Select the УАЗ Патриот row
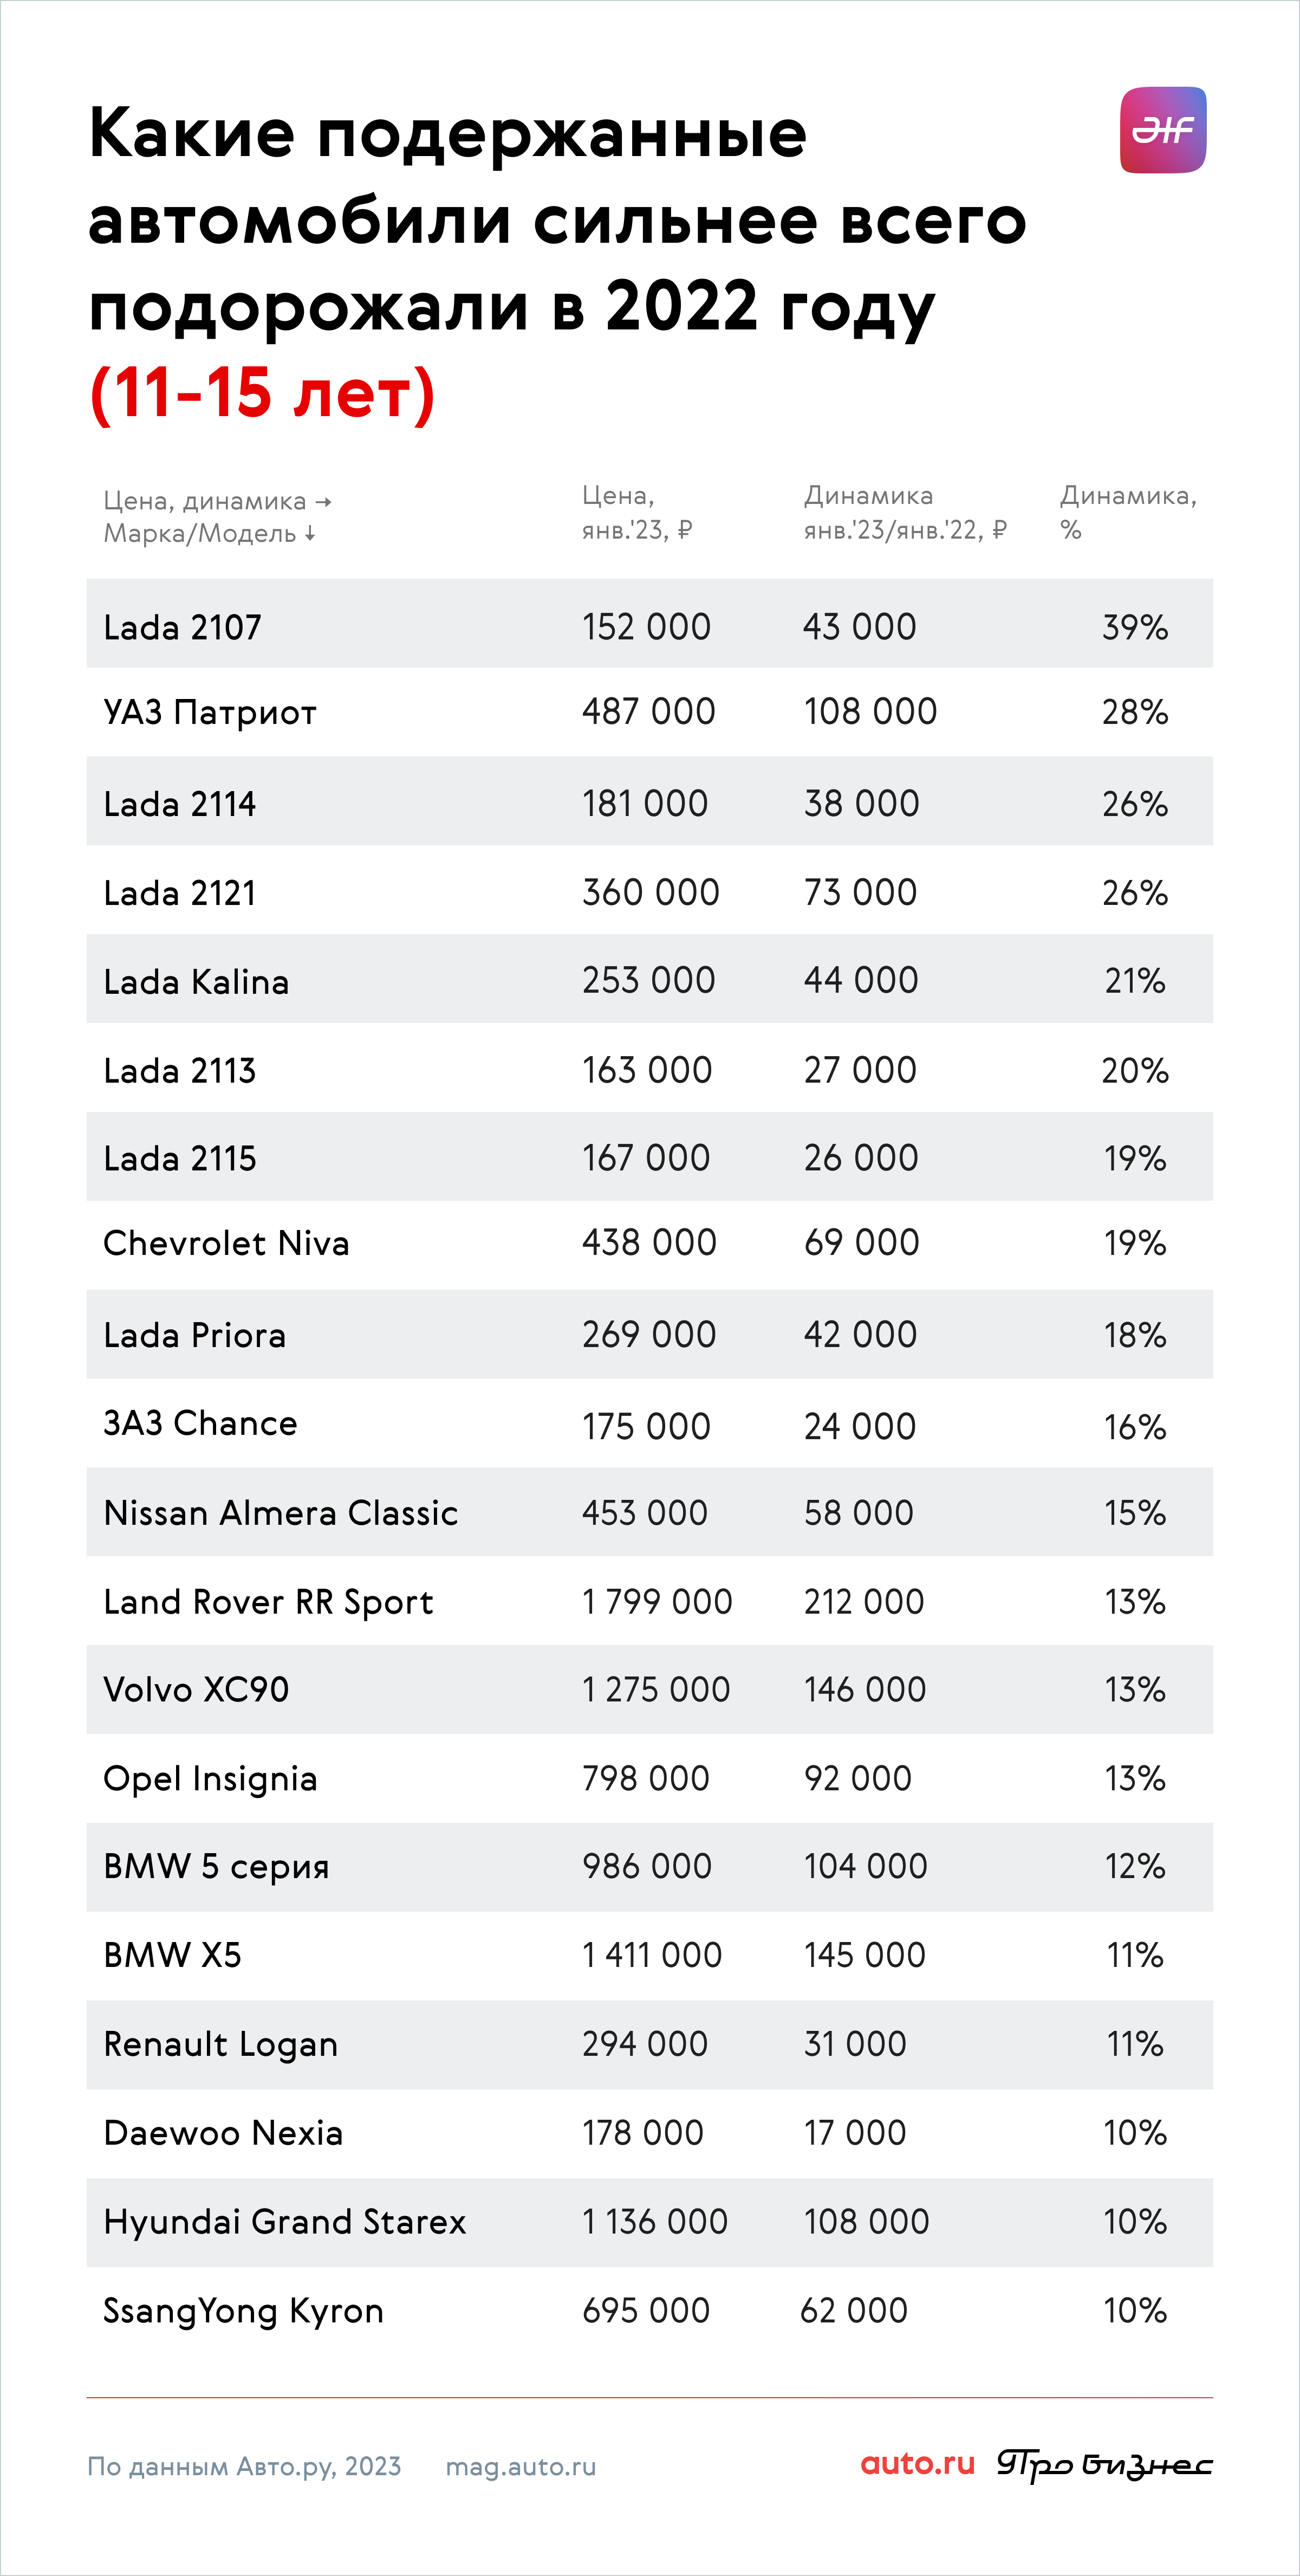 tap(650, 712)
